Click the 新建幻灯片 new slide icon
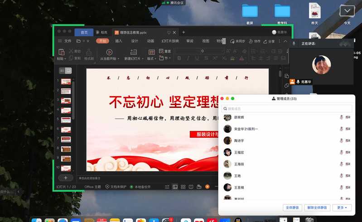This screenshot has height=222, width=362. (x=133, y=52)
